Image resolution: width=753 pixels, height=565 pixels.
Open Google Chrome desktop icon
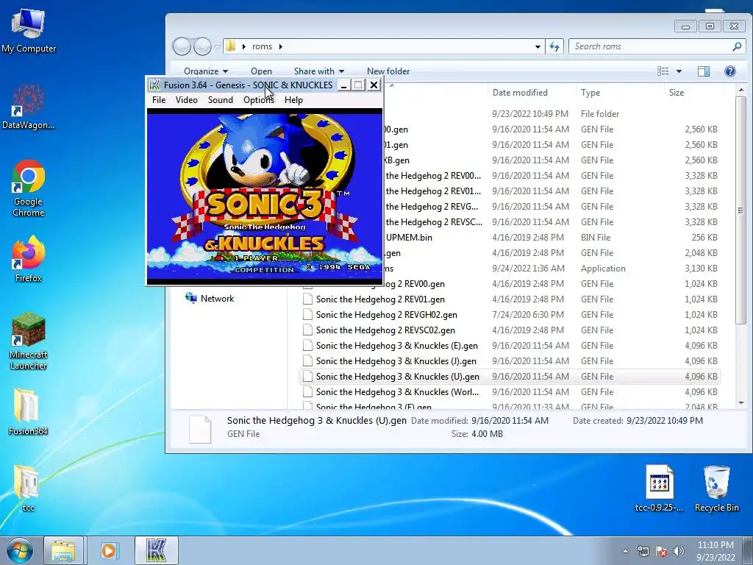coord(29,188)
